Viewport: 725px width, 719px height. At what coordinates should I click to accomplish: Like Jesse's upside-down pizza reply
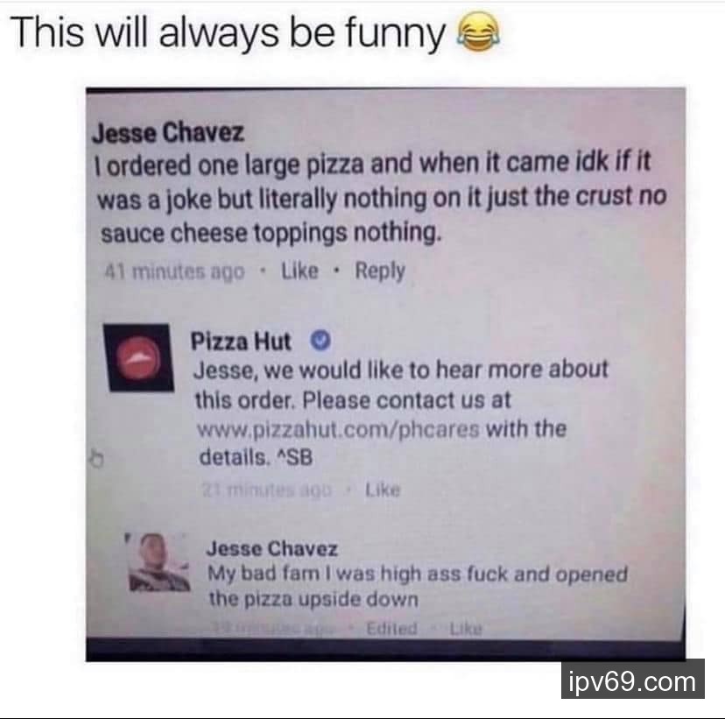click(x=466, y=629)
